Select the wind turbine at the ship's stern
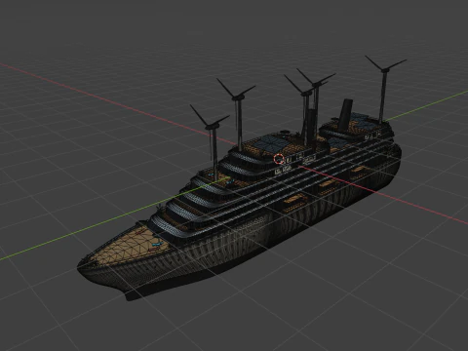The height and width of the screenshot is (351, 468). click(384, 89)
